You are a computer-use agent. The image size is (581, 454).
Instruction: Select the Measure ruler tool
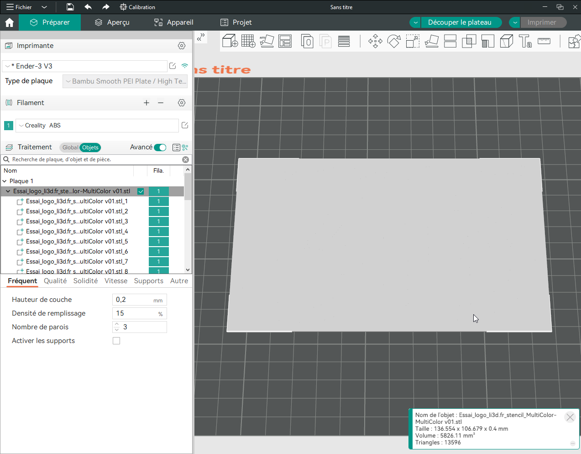tap(544, 41)
